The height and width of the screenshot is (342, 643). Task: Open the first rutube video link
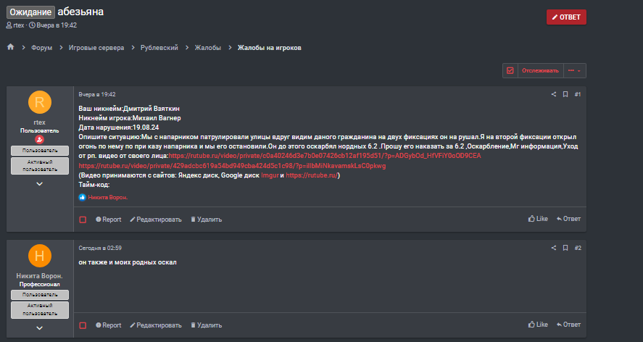pos(325,156)
